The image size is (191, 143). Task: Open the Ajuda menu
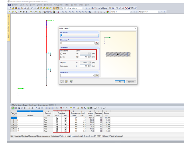tap(87, 5)
